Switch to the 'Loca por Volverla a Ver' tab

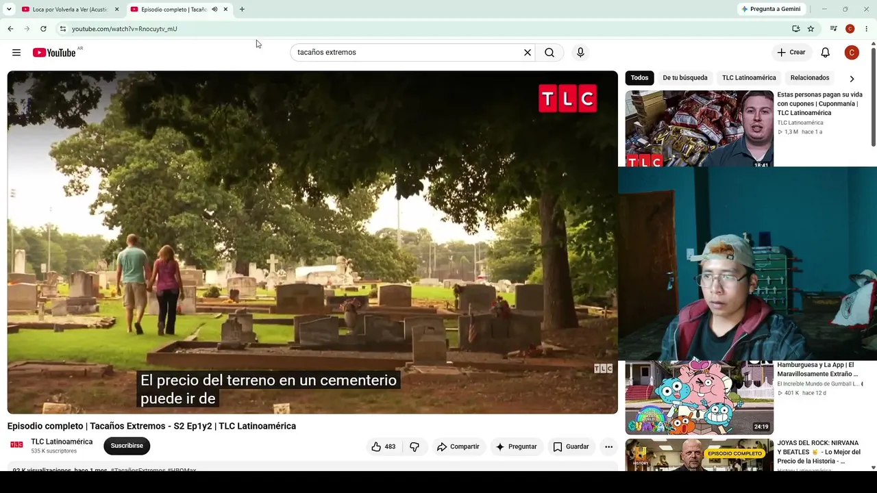tap(70, 10)
